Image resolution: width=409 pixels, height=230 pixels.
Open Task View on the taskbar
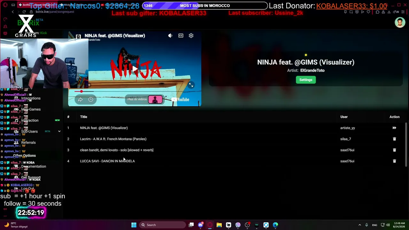[191, 225]
